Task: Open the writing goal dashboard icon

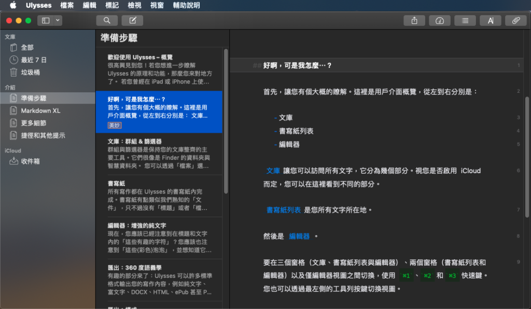Action: click(x=440, y=21)
